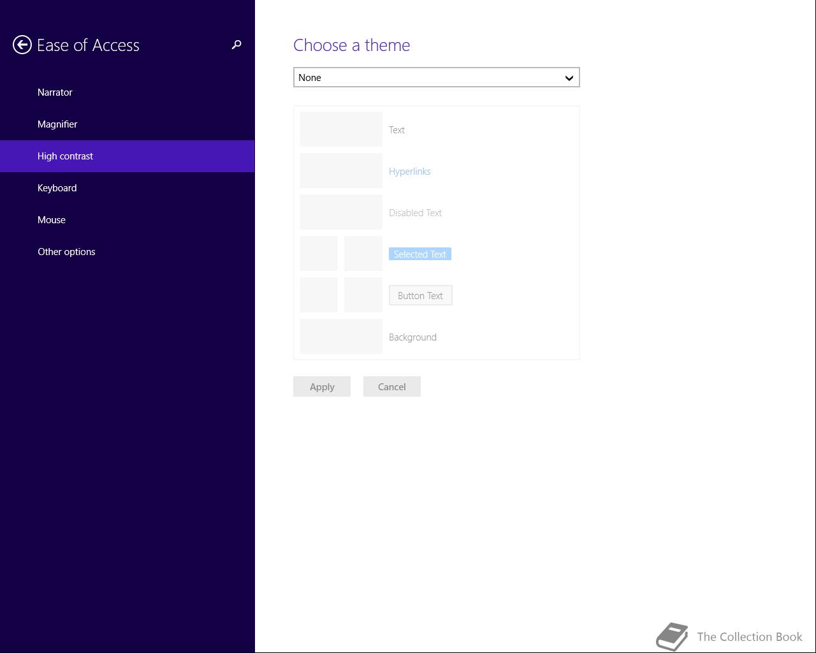Open Narrator settings

click(127, 92)
